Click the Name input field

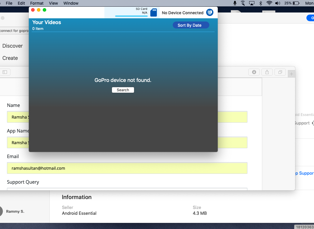[x=127, y=117]
